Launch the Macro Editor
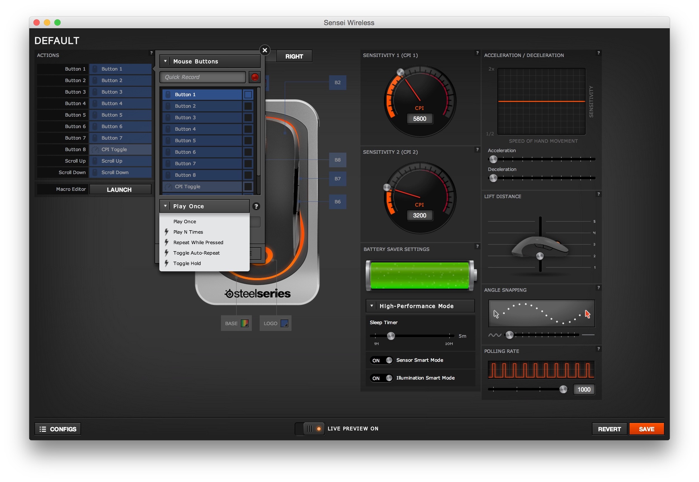 (120, 190)
